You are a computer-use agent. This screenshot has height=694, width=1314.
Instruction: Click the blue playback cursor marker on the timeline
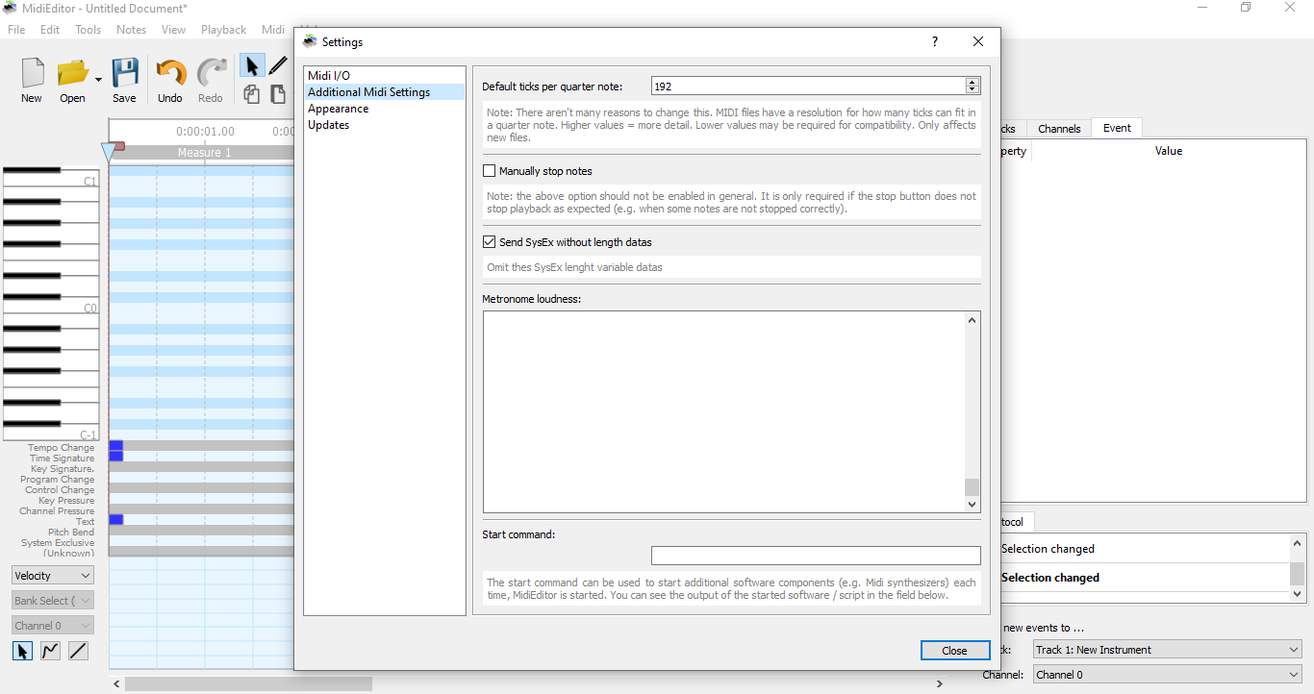click(x=109, y=152)
